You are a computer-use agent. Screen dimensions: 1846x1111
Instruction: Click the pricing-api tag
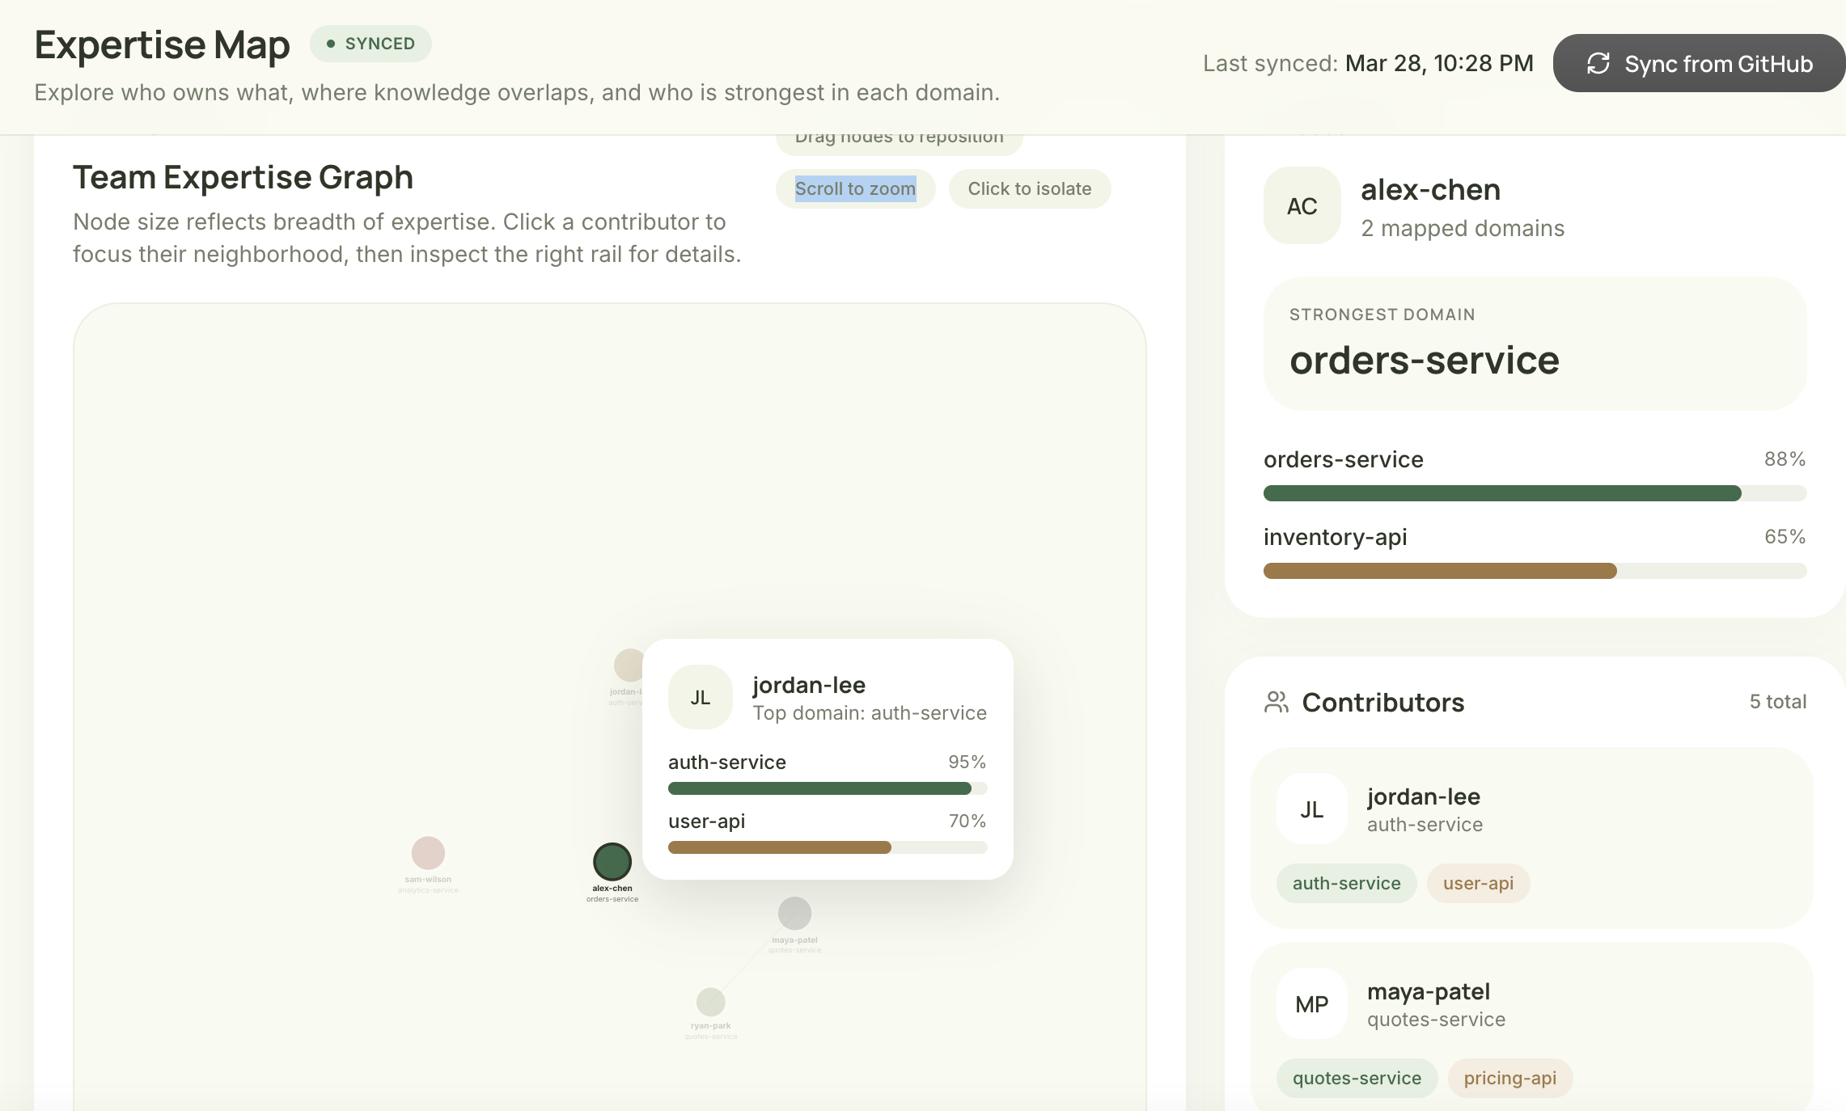tap(1509, 1078)
